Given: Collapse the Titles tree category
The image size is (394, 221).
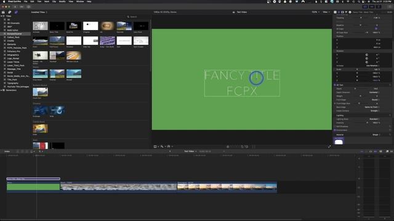Looking at the screenshot, I should [x=1, y=16].
